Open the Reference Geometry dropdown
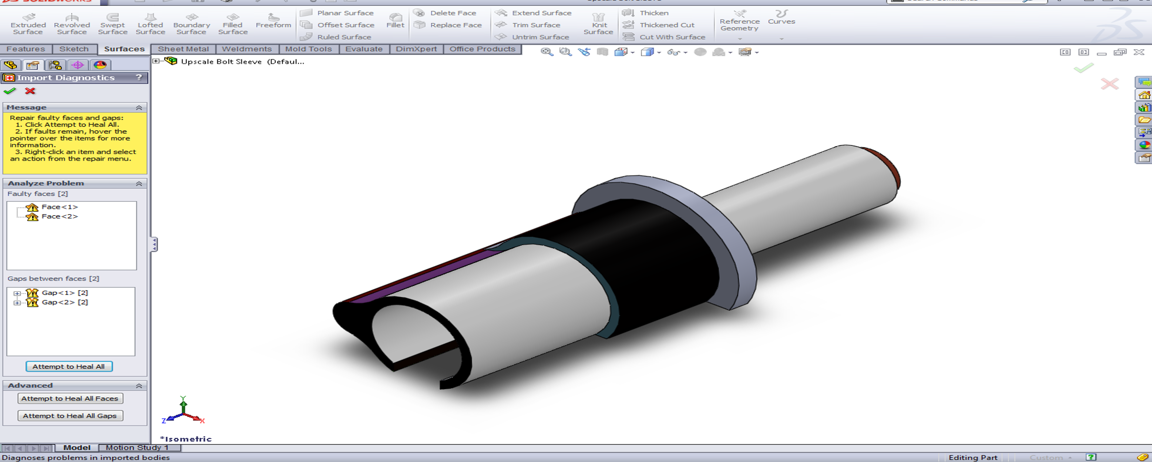The image size is (1152, 462). (x=739, y=38)
